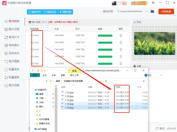Viewport: 177px width, 132px height.
Task: Click the 添加文件 add file button
Action: [34, 12]
